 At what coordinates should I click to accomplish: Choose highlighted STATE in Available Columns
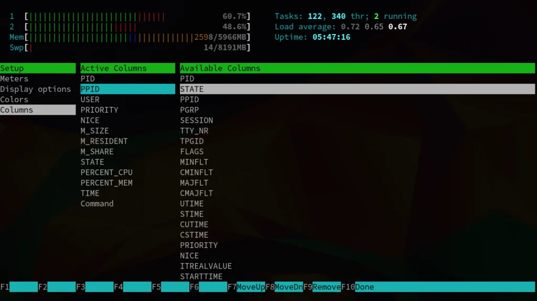357,89
